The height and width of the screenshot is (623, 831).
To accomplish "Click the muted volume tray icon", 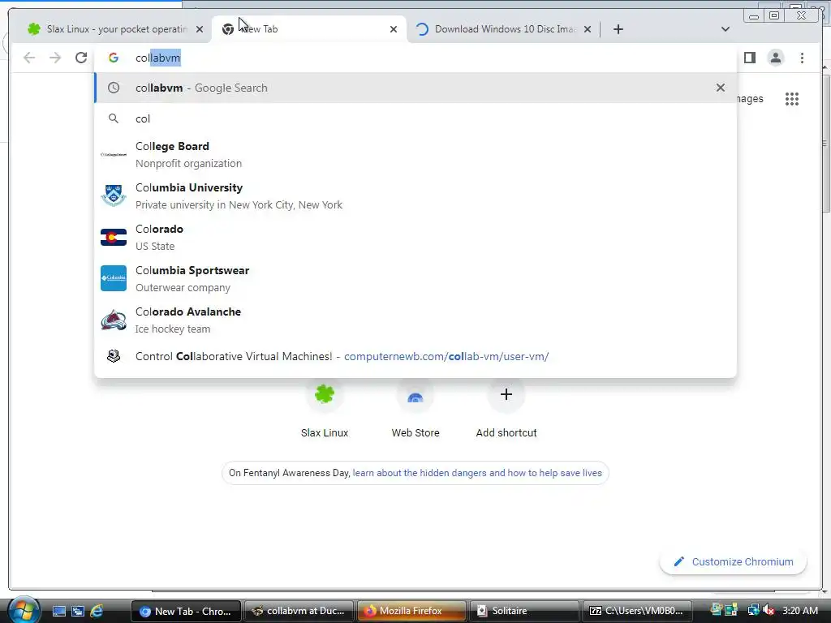I will (769, 611).
